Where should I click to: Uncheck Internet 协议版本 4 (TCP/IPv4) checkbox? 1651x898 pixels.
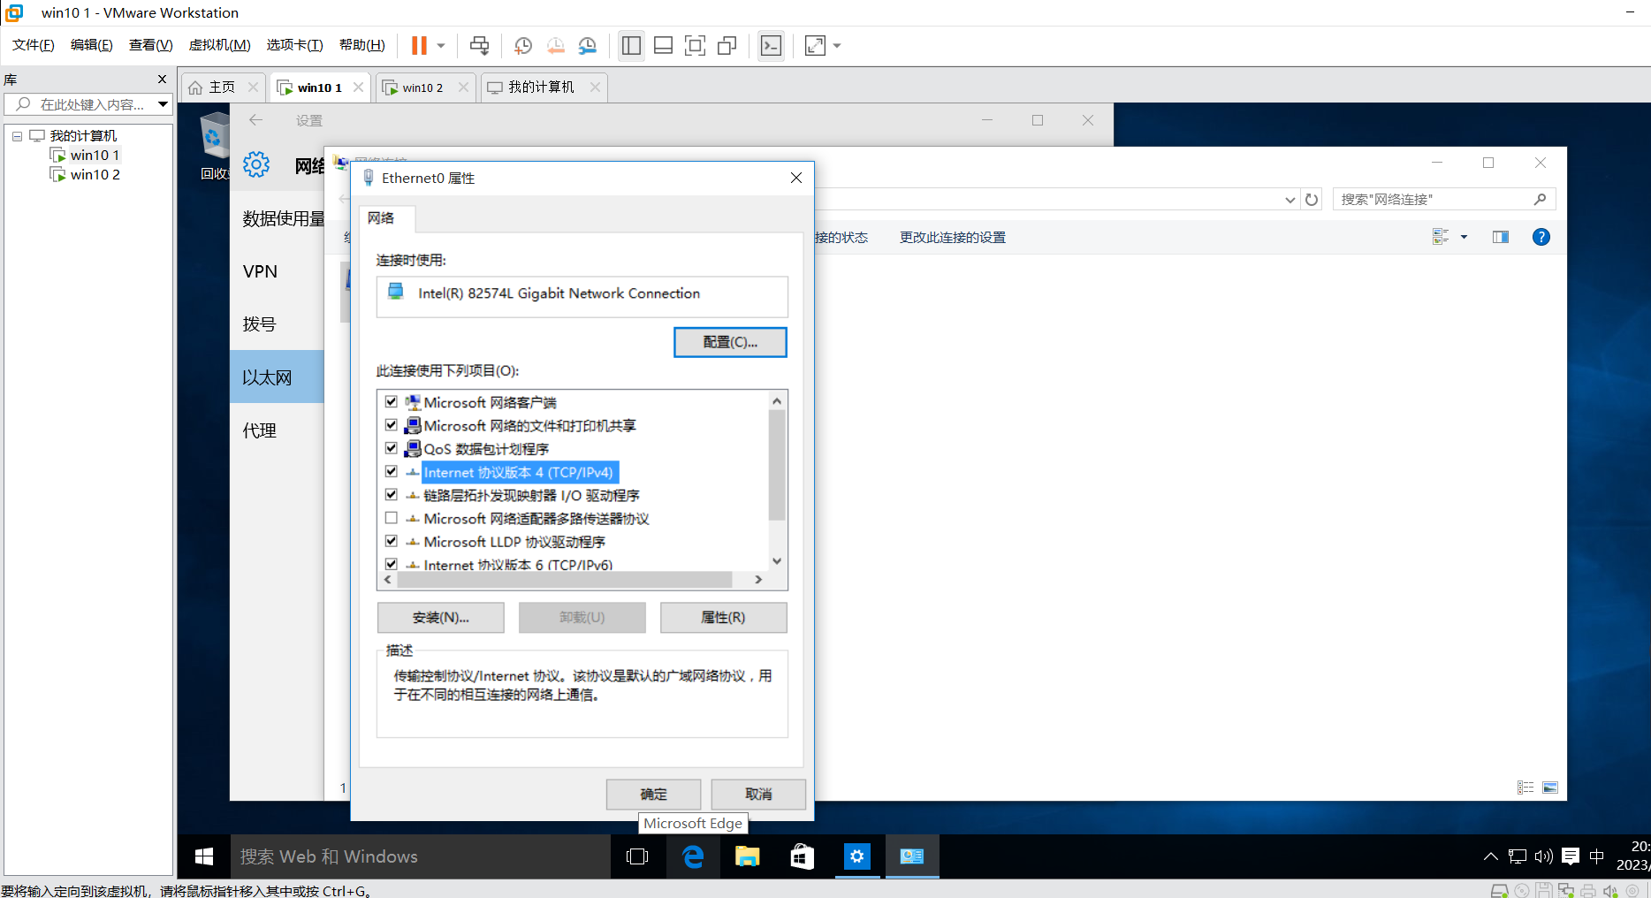[392, 472]
